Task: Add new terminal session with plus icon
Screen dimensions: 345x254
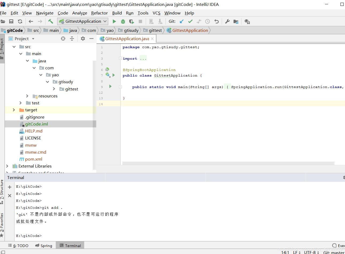Action: pos(10,187)
